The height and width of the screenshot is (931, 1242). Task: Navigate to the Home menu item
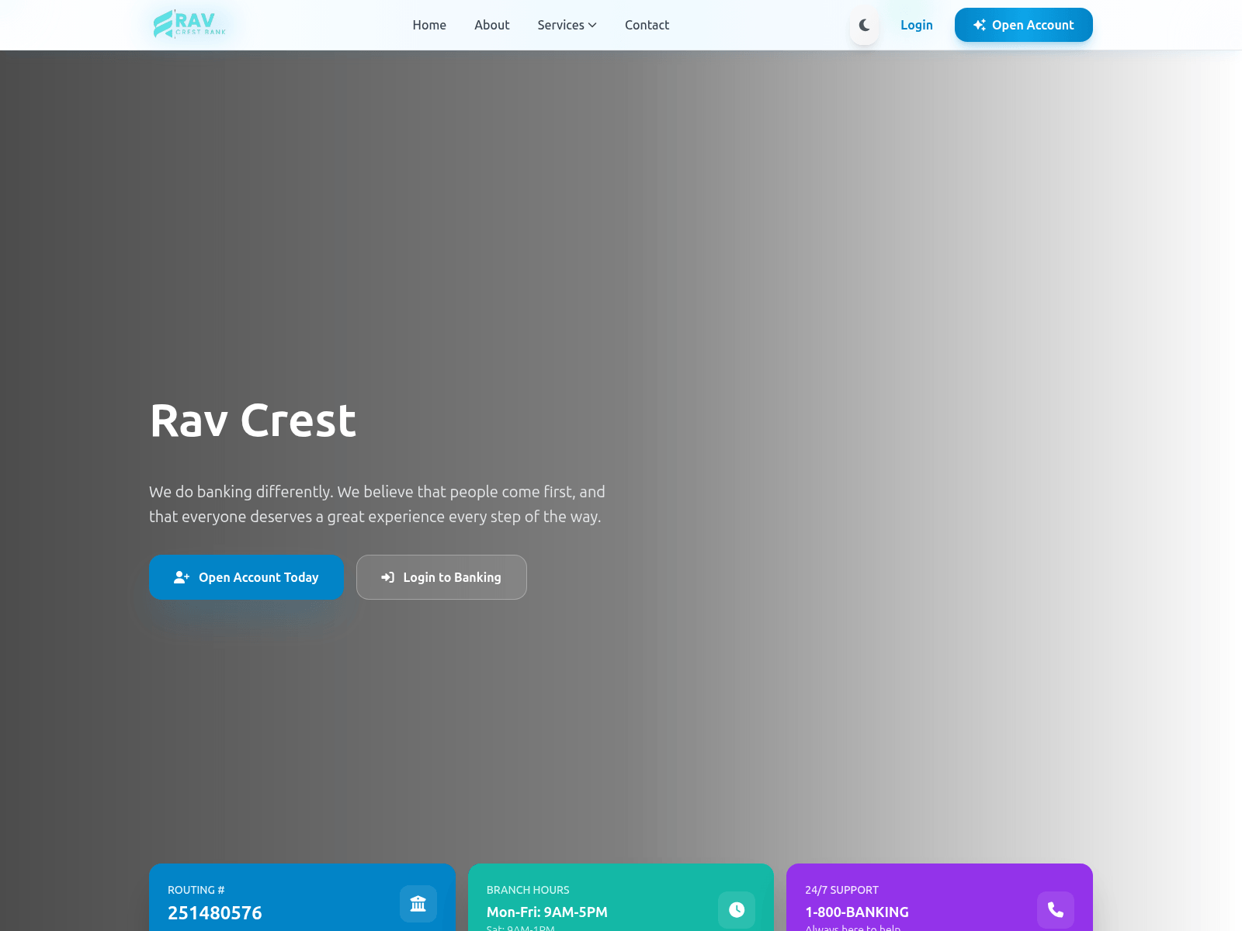pyautogui.click(x=428, y=25)
